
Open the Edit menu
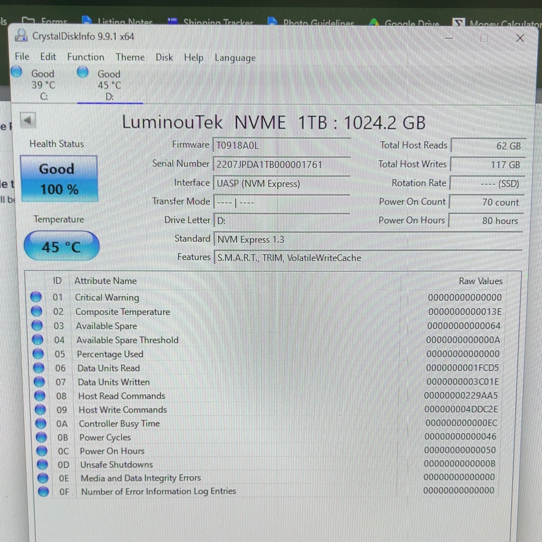point(48,56)
